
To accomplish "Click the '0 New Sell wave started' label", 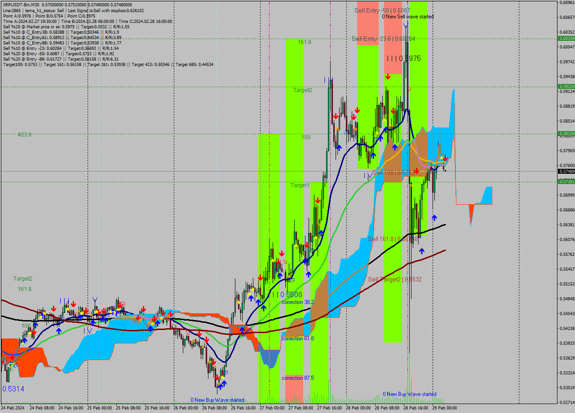I will click(x=408, y=17).
